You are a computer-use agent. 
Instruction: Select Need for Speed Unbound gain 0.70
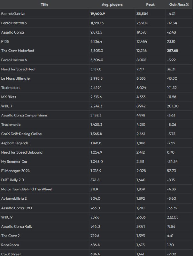[171, 152]
